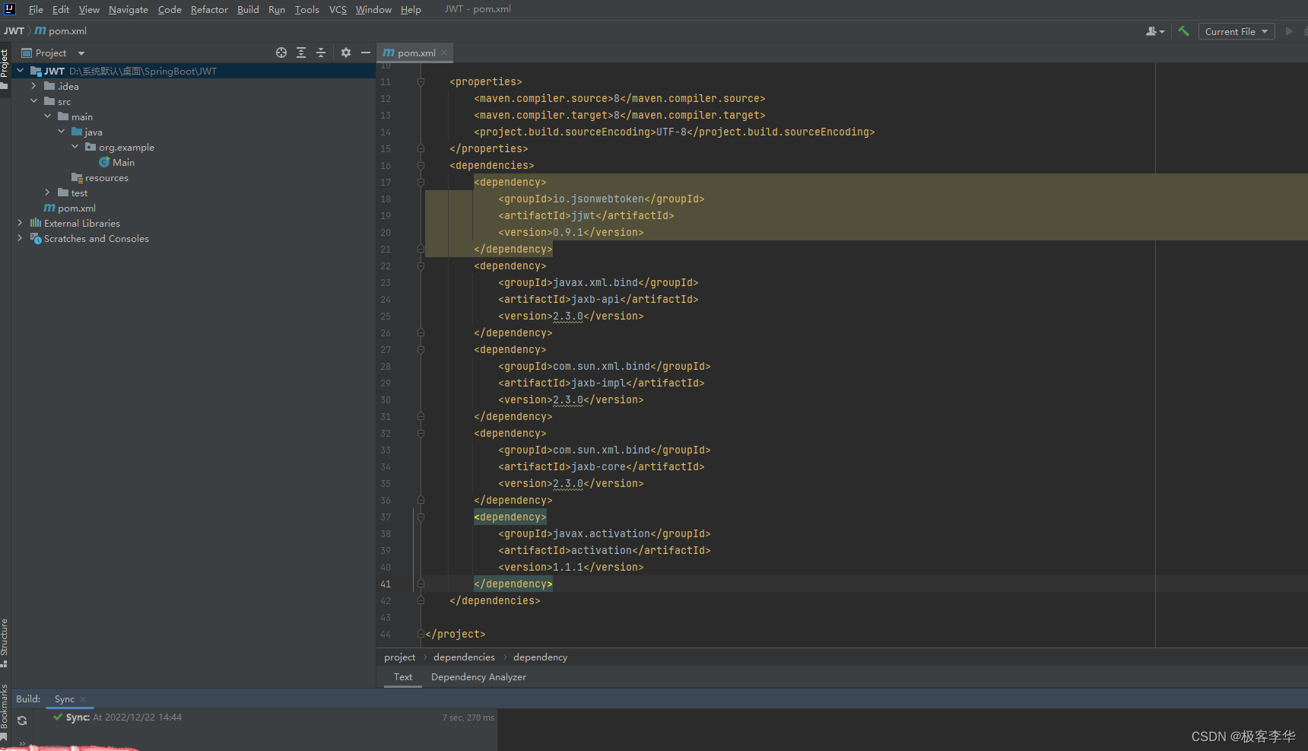Switch to the Dependency Analyzer tab
Image resolution: width=1308 pixels, height=751 pixels.
tap(478, 676)
